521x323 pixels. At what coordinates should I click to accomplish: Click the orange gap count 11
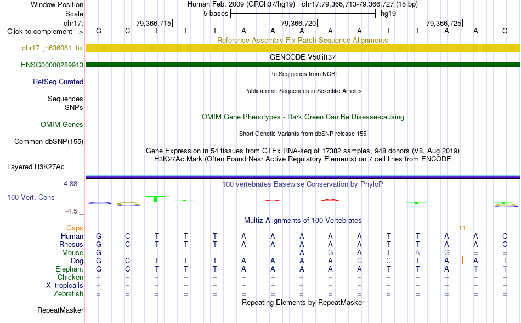pyautogui.click(x=462, y=228)
